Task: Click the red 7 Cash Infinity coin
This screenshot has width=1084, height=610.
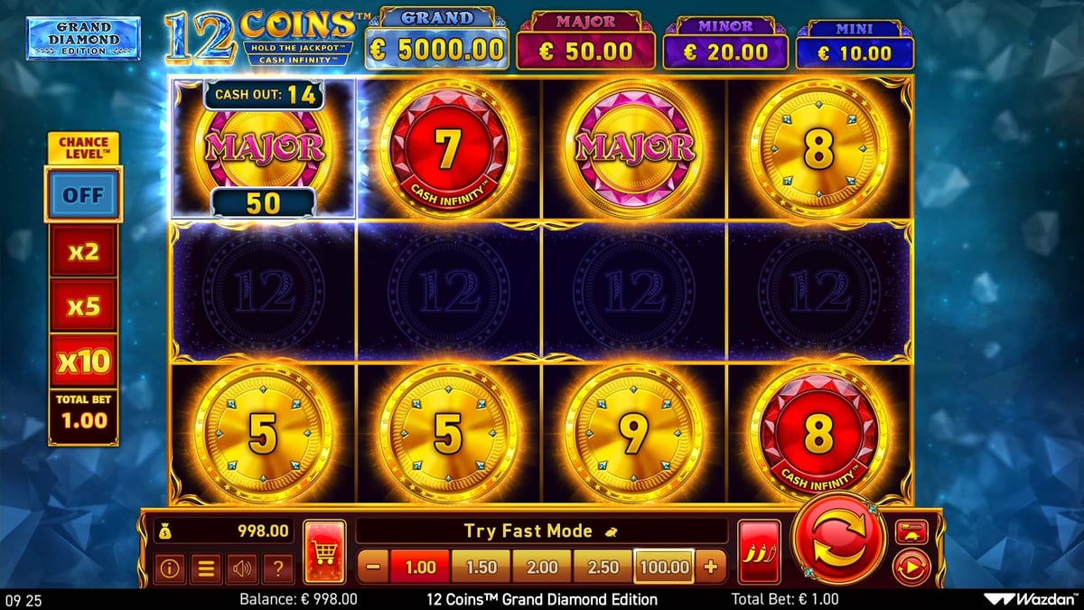Action: click(448, 150)
